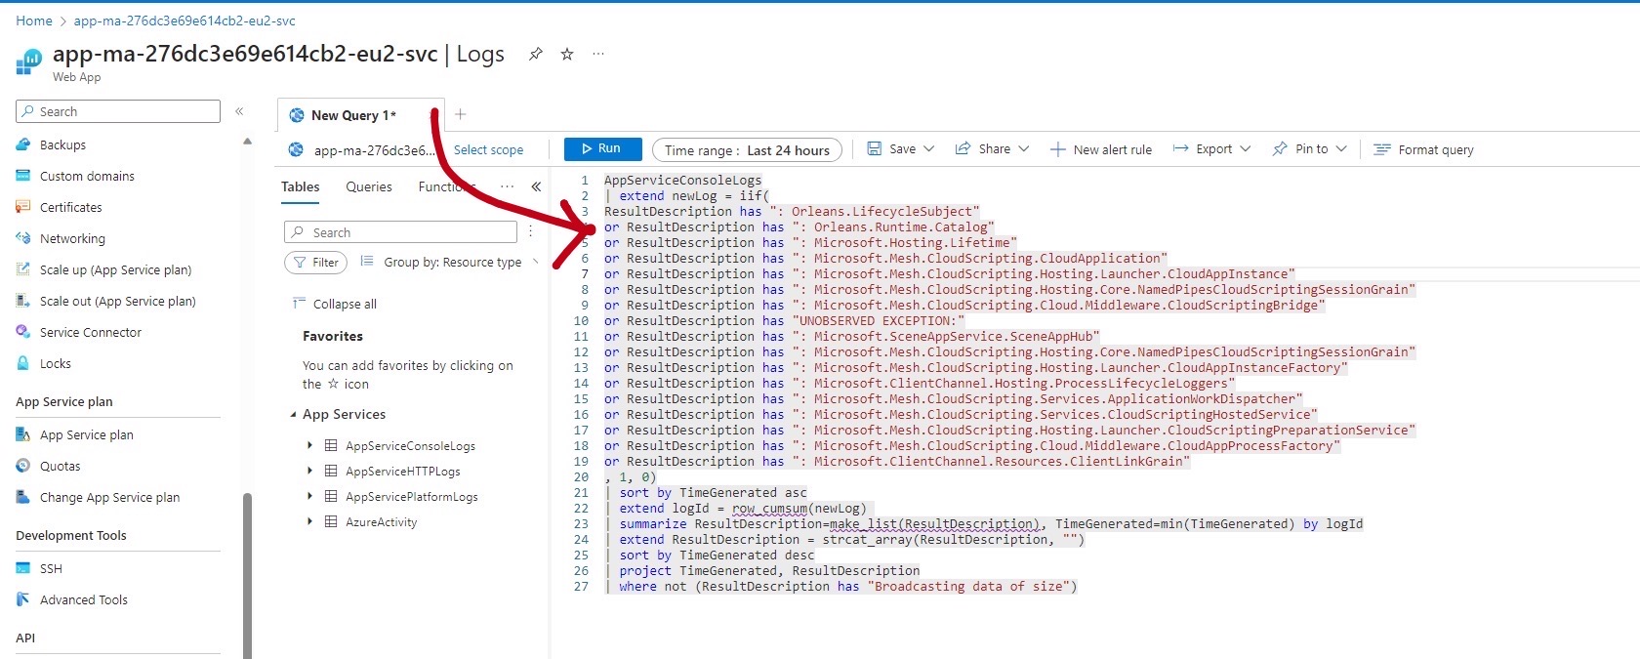1640x659 pixels.
Task: Collapse the tables side panel
Action: (536, 186)
